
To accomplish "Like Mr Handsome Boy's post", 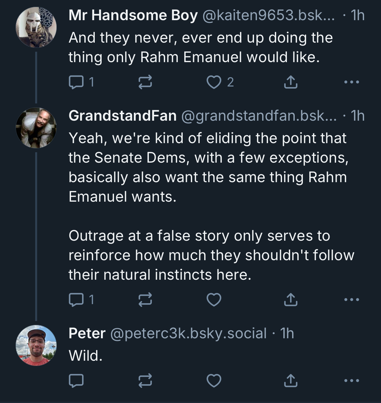I will point(214,82).
